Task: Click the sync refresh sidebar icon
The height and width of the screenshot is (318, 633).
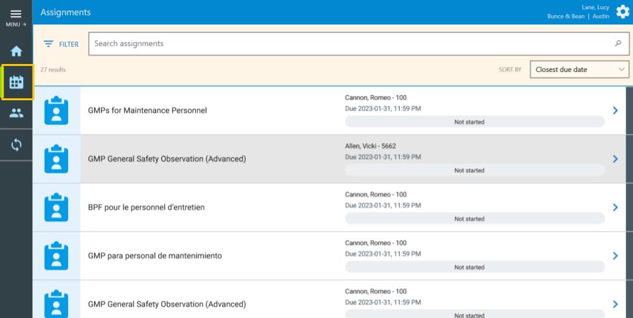Action: point(16,145)
